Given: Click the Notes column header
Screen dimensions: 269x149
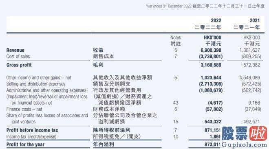Looking at the screenshot, I should click(176, 37).
